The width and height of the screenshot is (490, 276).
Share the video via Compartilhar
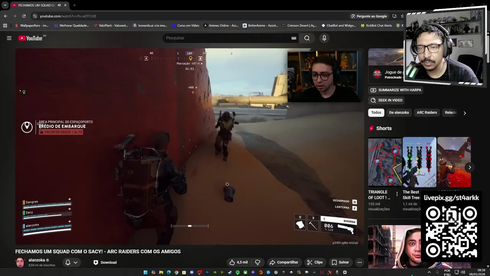point(284,262)
